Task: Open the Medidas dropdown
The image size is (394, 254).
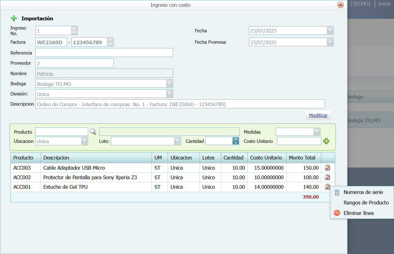Action: (317, 131)
